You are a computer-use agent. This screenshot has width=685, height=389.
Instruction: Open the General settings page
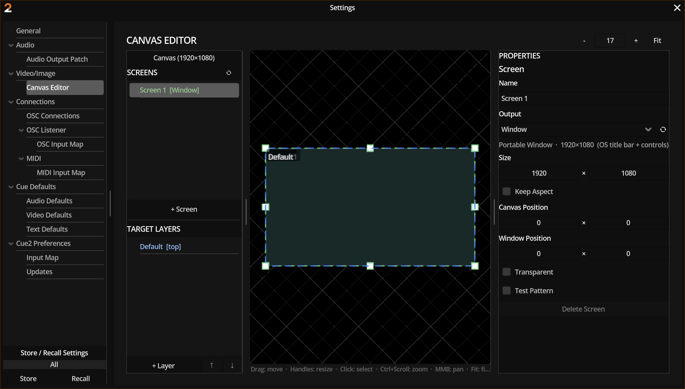point(60,31)
